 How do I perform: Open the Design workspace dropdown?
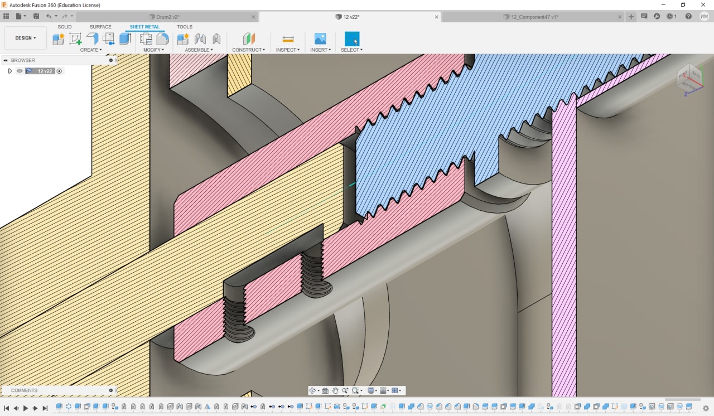[x=25, y=38]
